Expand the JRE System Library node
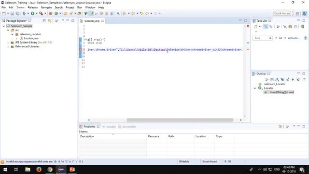The width and height of the screenshot is (309, 174). [x=8, y=43]
